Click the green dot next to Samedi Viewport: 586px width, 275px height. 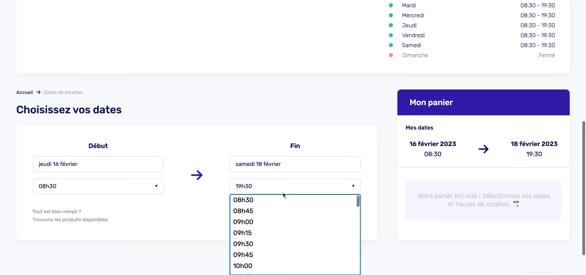tap(391, 45)
